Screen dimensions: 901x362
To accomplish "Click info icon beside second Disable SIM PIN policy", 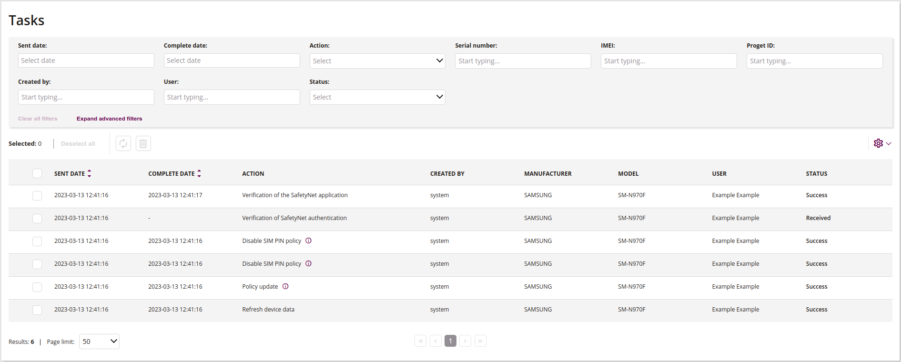I will click(308, 263).
